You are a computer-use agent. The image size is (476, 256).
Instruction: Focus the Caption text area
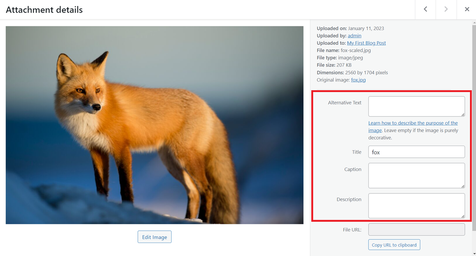416,175
